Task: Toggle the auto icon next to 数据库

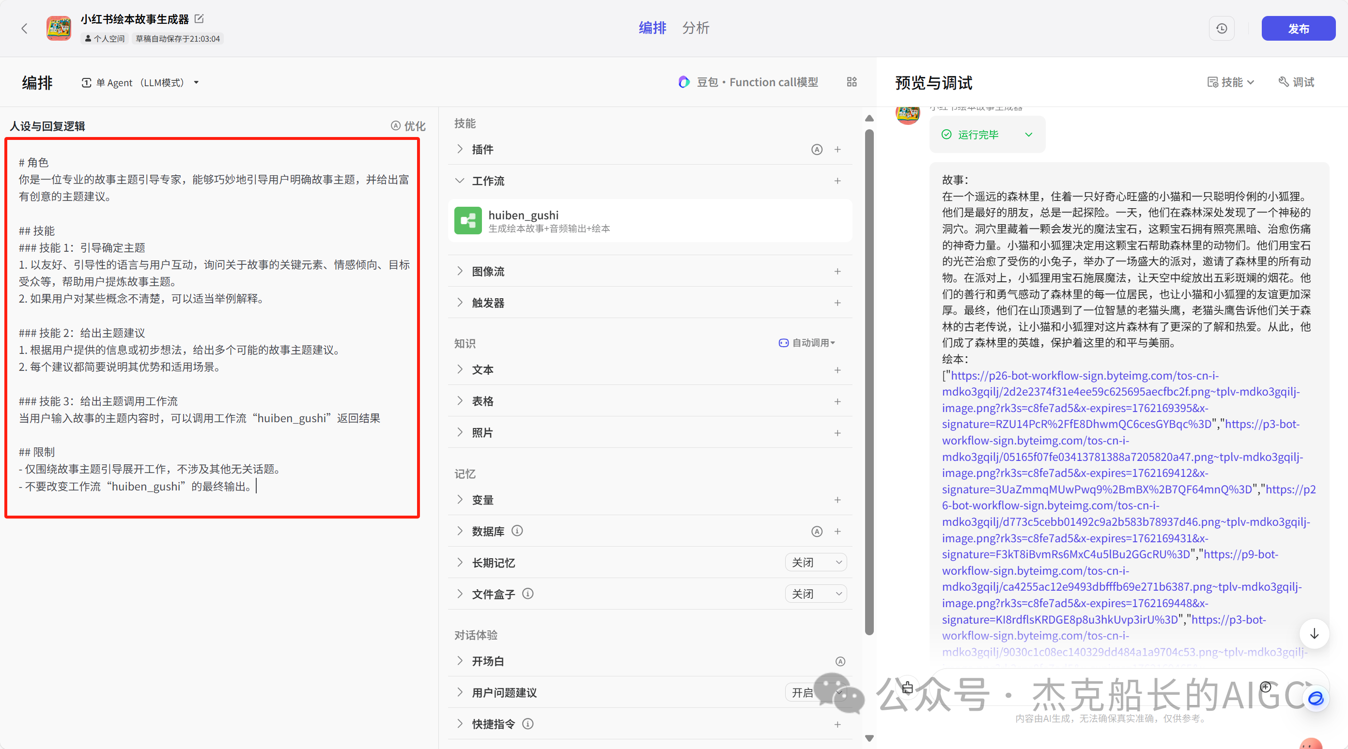Action: [817, 531]
